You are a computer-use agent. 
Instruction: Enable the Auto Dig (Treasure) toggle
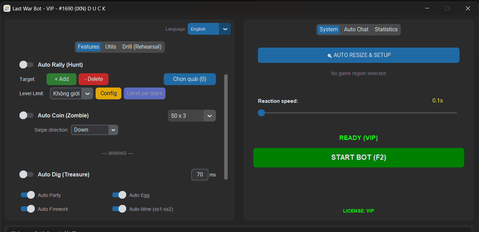click(26, 174)
